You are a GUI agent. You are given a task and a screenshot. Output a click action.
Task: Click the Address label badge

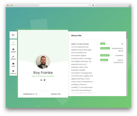click(104, 60)
